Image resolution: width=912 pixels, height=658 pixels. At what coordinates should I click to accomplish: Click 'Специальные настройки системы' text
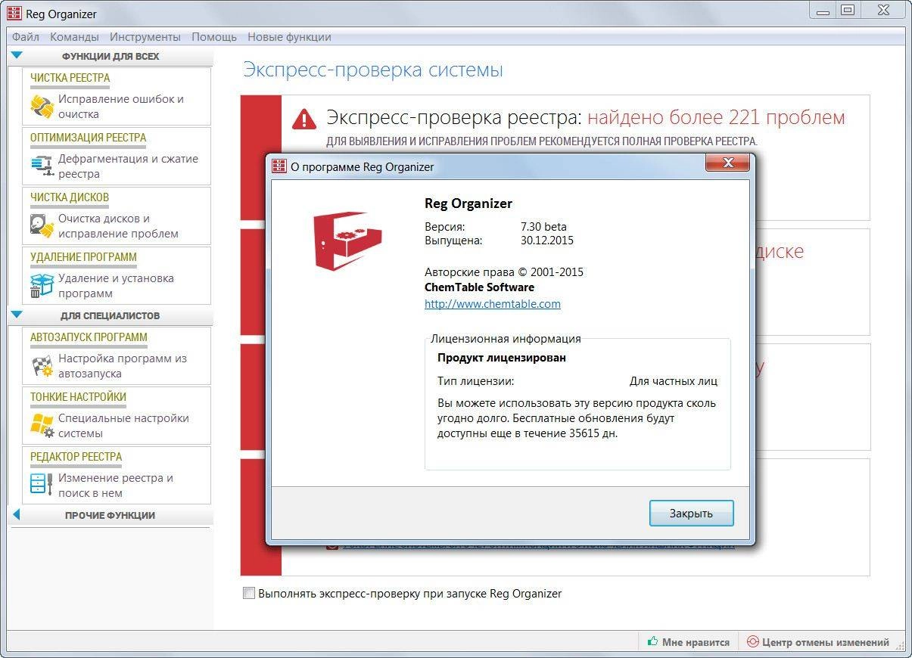[x=124, y=426]
